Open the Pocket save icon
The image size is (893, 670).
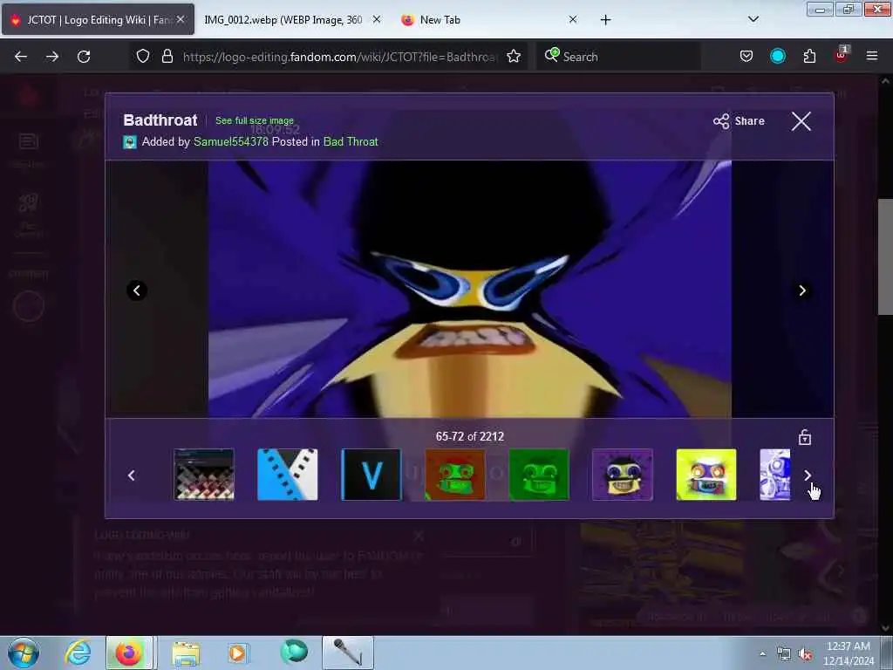[x=746, y=56]
